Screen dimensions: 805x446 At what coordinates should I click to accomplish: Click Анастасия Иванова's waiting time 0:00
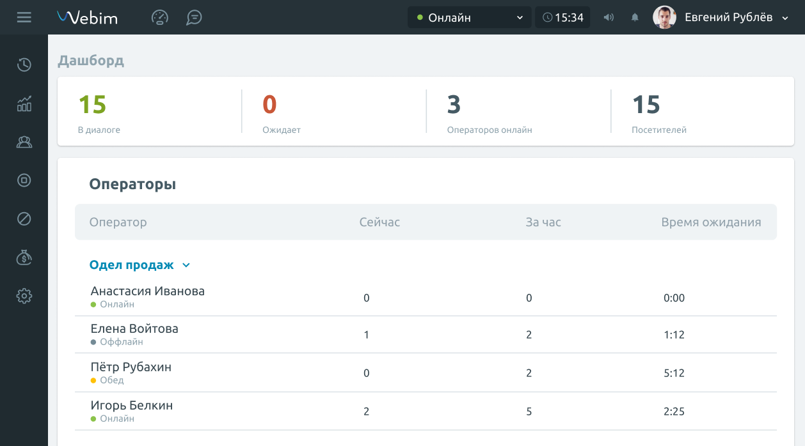(x=674, y=298)
